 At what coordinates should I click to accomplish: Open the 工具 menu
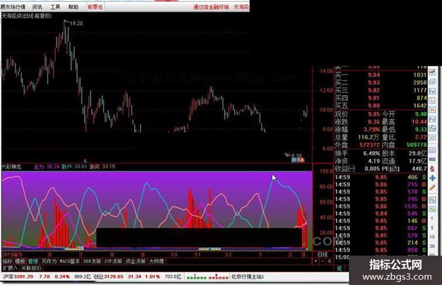pyautogui.click(x=55, y=7)
